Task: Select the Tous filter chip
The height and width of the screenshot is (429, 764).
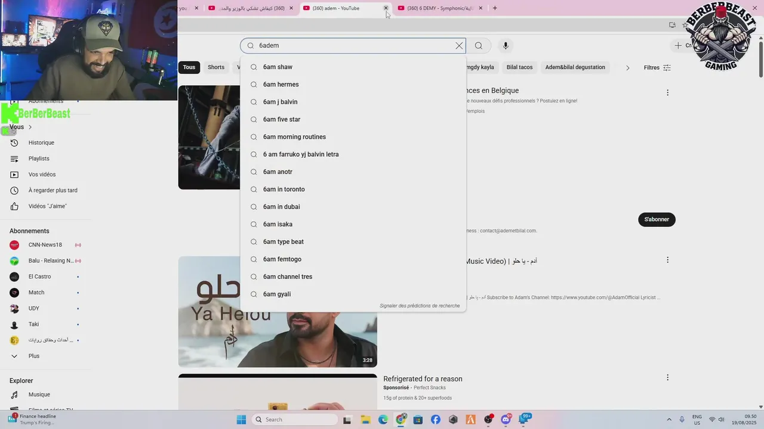Action: click(189, 67)
